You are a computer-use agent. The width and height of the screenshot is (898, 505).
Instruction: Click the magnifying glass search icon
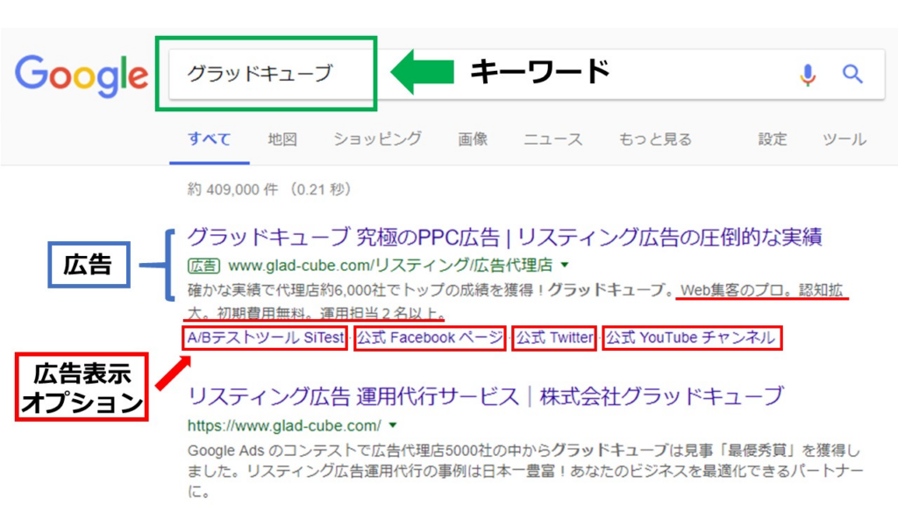point(852,74)
